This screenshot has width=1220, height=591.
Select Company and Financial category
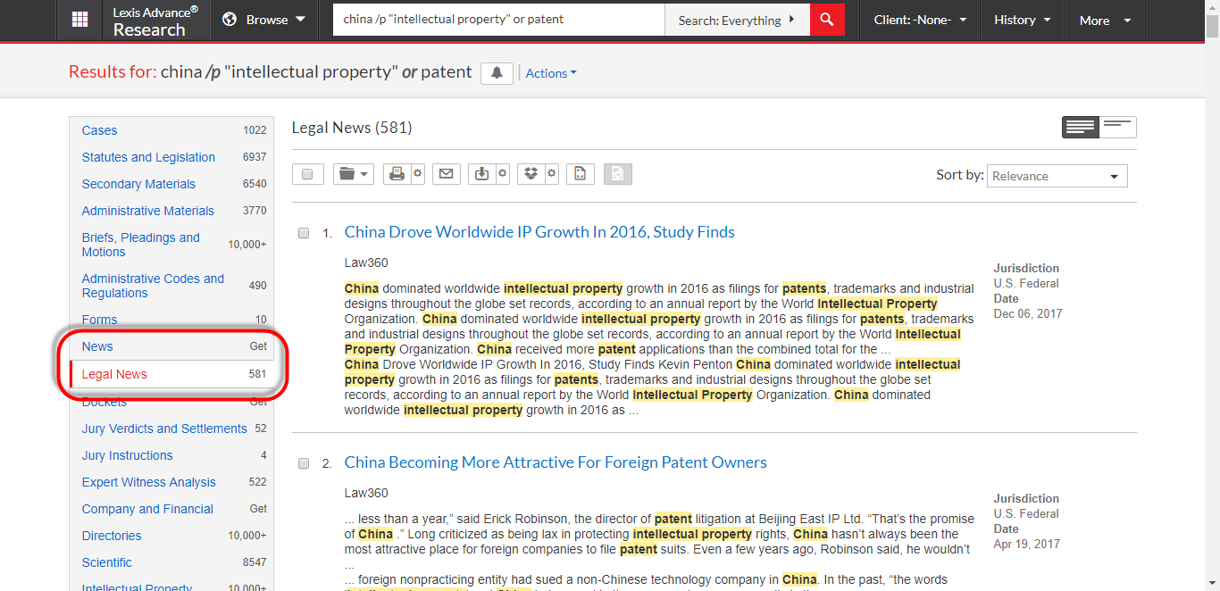[x=147, y=509]
